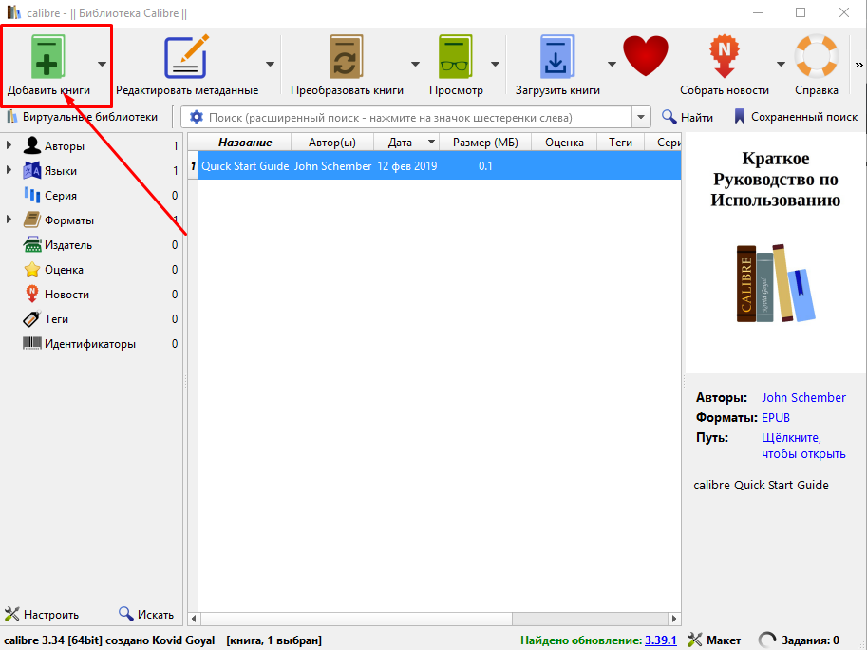Screen dimensions: 867x650
Task: Click the Идентификаторы barcode icon
Action: coord(32,344)
